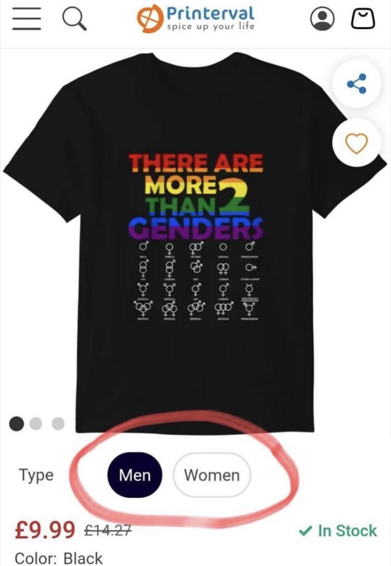Share this product via share icon

click(357, 84)
